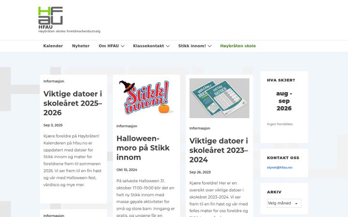Go to the Nyheter page

(x=81, y=46)
